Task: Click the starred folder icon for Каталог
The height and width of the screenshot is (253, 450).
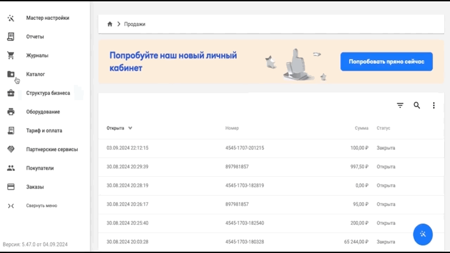Action: point(11,74)
